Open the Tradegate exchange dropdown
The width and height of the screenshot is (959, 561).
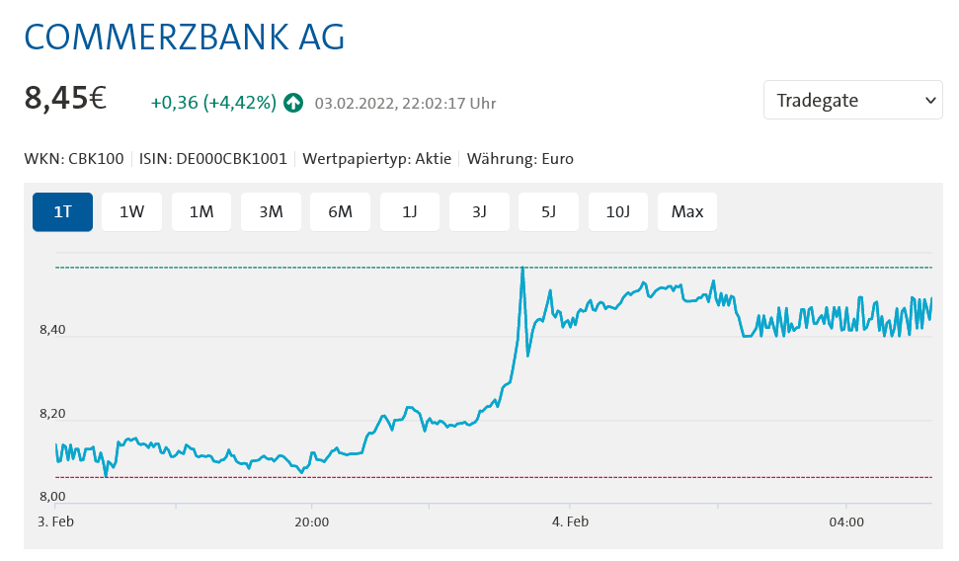click(x=853, y=100)
